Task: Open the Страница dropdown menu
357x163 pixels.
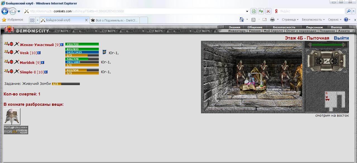Action: click(290, 20)
